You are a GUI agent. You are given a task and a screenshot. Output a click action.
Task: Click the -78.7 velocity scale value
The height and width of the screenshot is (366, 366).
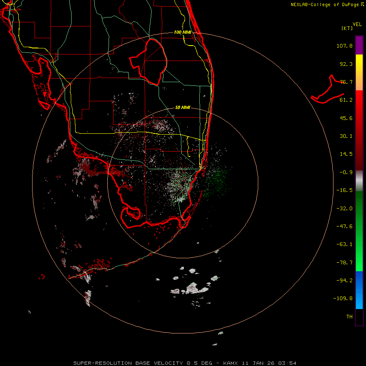[x=344, y=263]
